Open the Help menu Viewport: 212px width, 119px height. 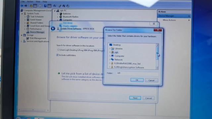click(x=45, y=2)
